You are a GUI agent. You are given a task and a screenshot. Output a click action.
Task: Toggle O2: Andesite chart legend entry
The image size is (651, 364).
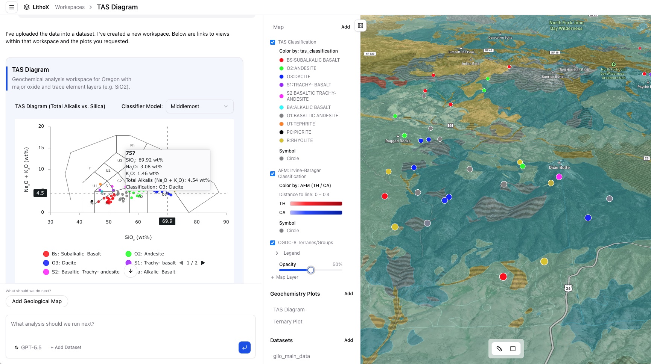[144, 254]
